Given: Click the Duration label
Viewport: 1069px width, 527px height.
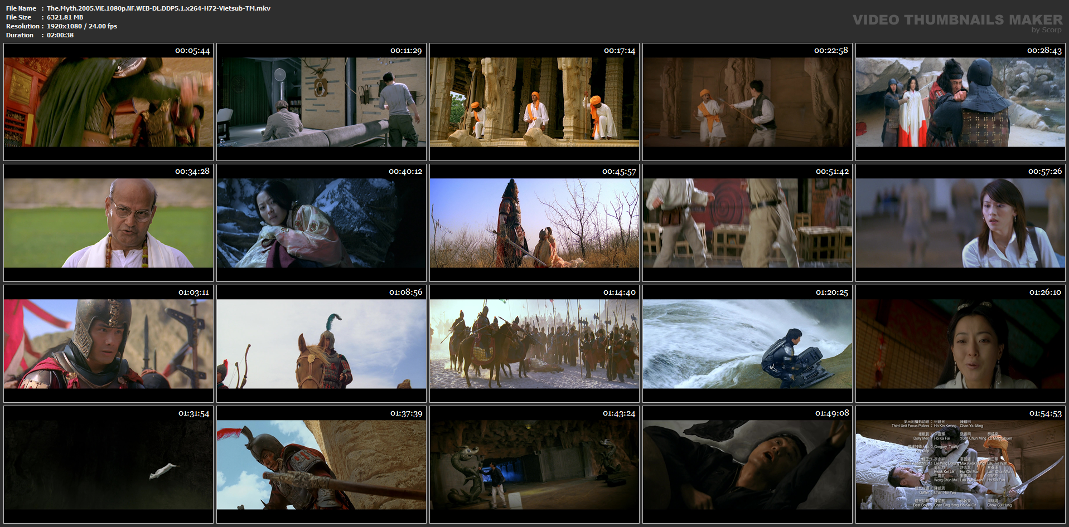Looking at the screenshot, I should pos(20,35).
